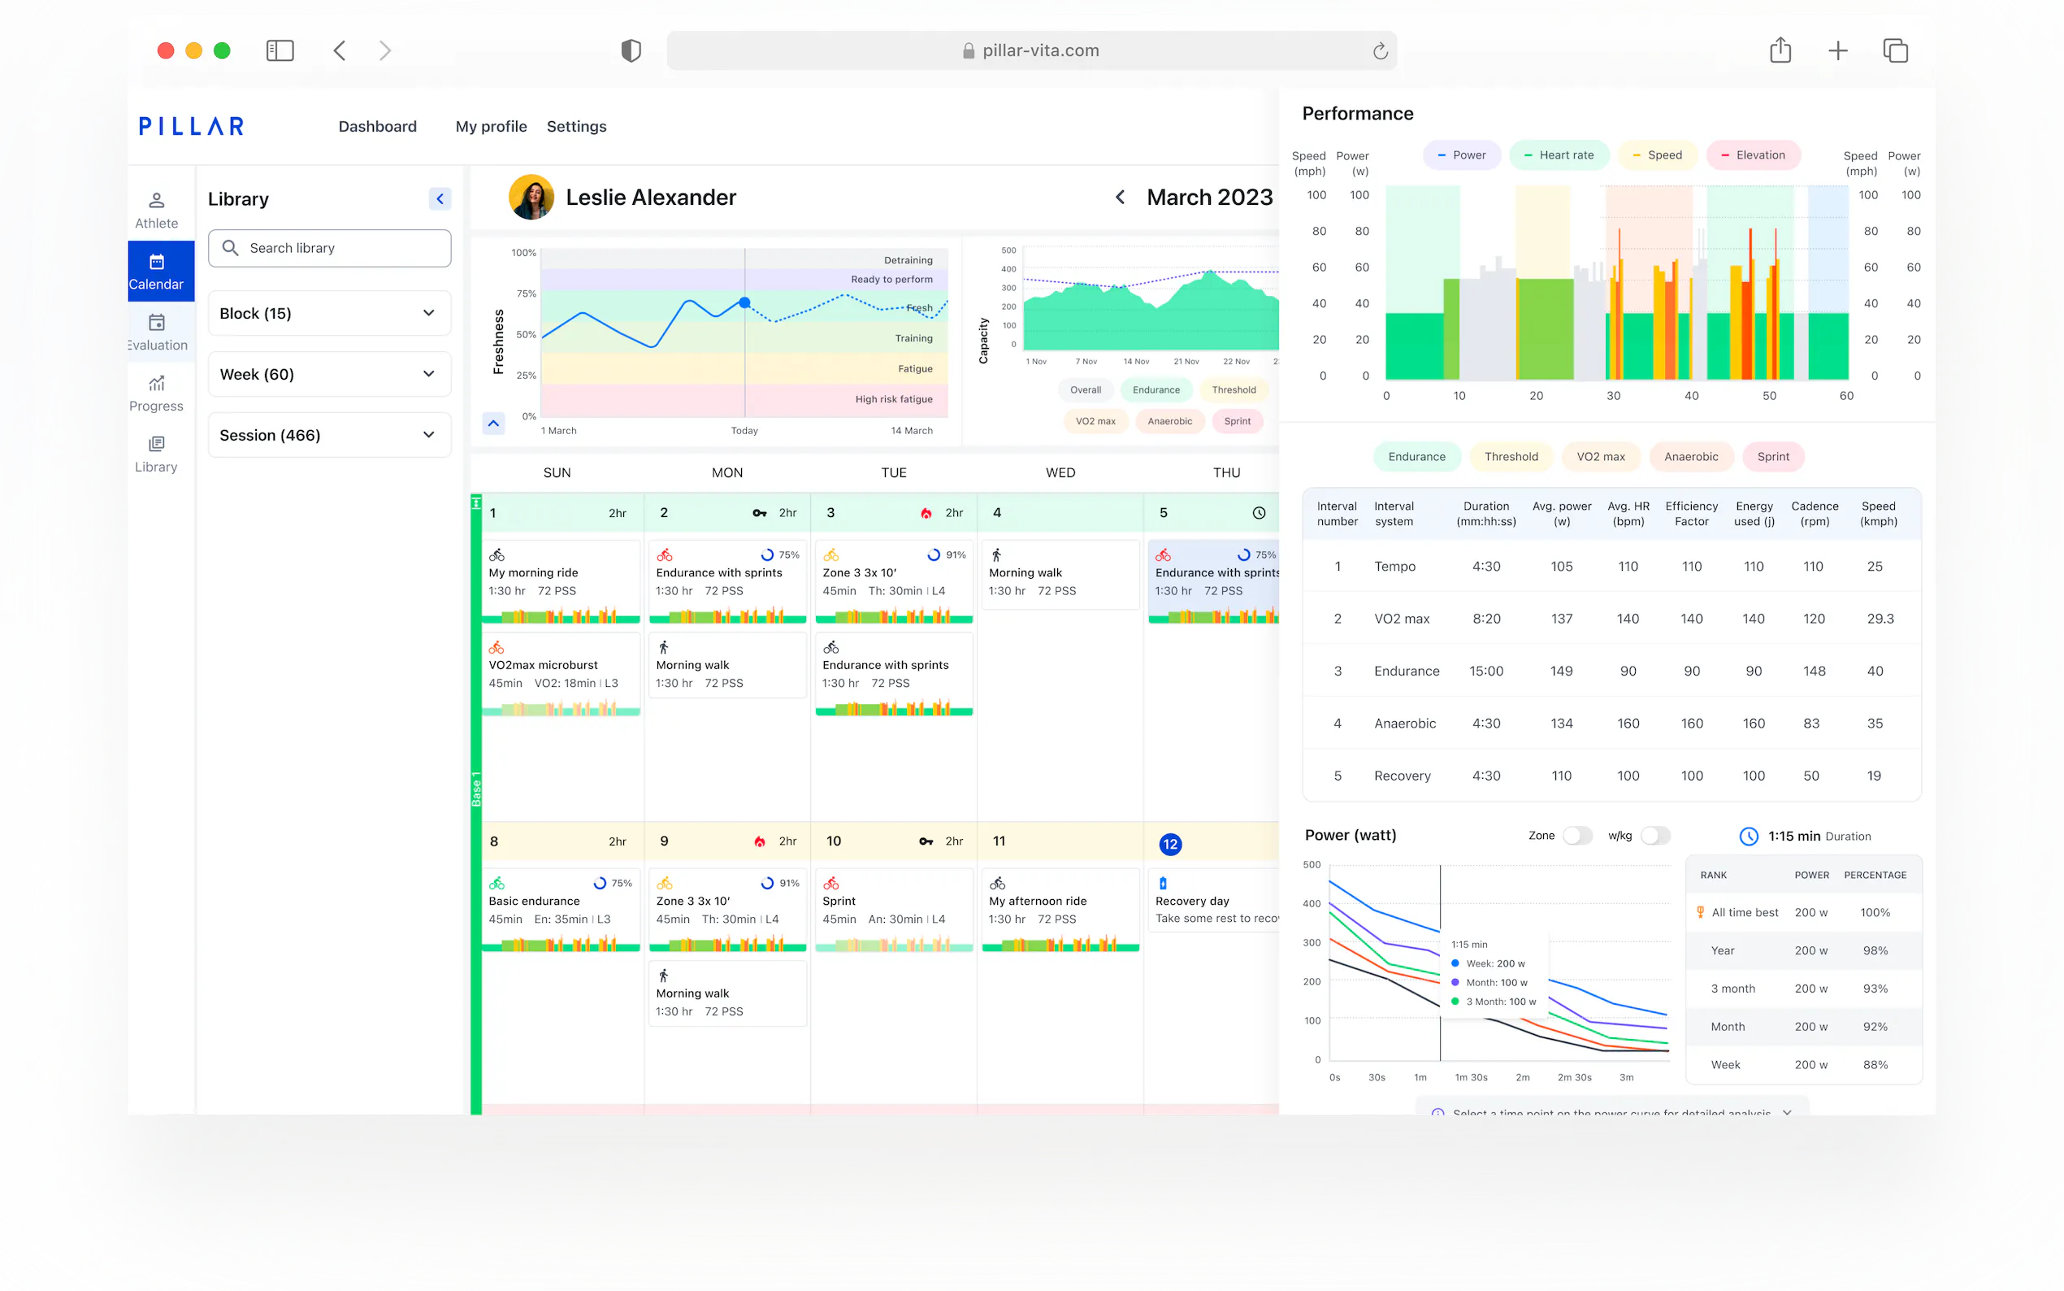Go to My profile tab
2064x1291 pixels.
(491, 126)
